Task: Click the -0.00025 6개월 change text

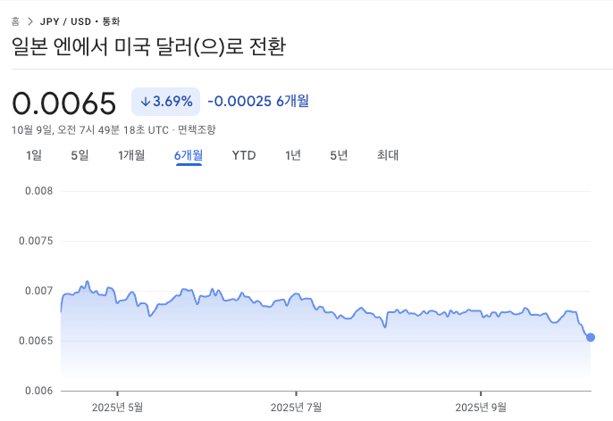Action: [258, 102]
